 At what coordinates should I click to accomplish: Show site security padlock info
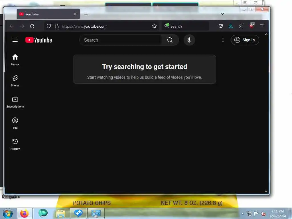[57, 26]
